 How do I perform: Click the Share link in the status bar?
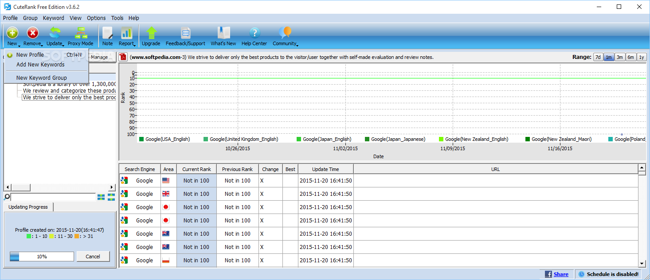click(561, 274)
